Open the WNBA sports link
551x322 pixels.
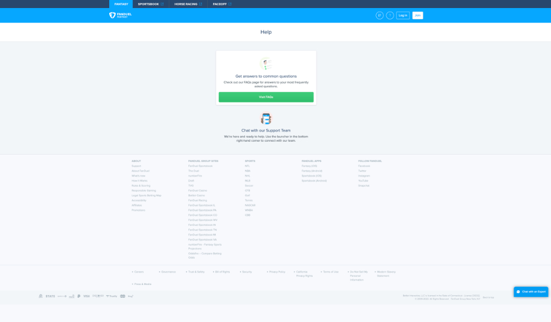click(249, 210)
